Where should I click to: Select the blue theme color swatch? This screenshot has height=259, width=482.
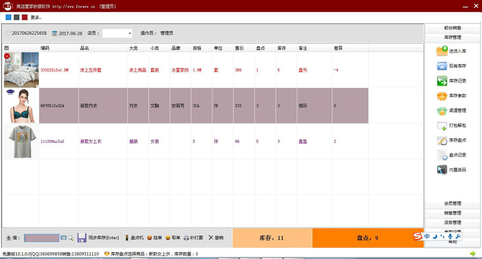8,18
